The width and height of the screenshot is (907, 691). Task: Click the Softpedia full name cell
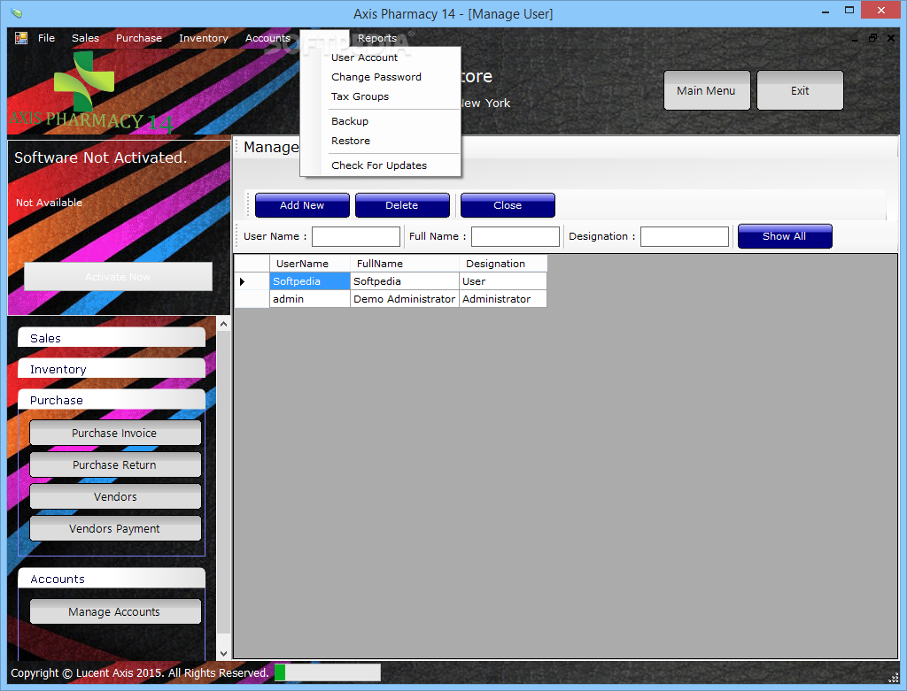[x=404, y=281]
